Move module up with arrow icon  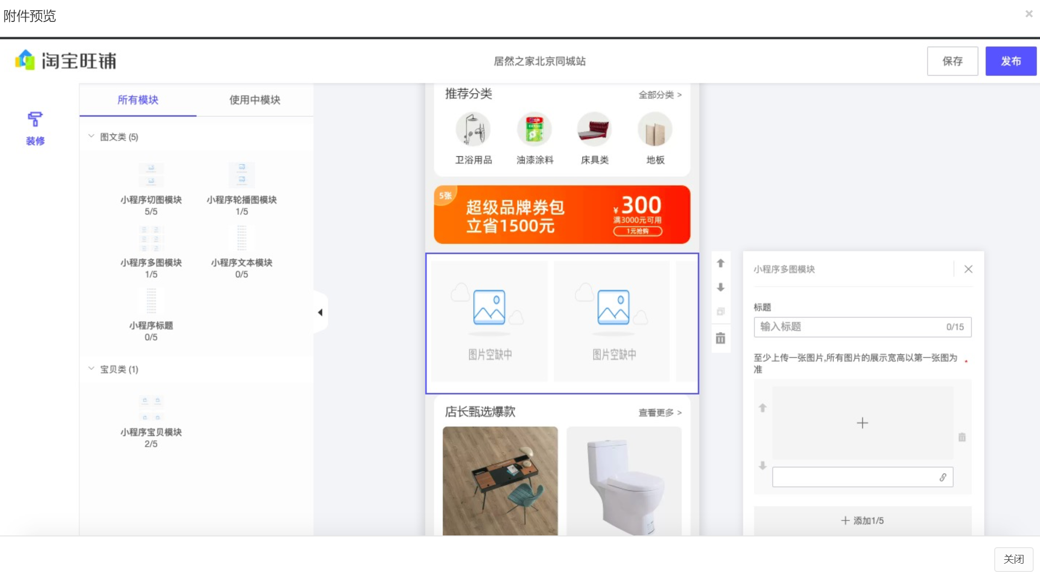(720, 264)
